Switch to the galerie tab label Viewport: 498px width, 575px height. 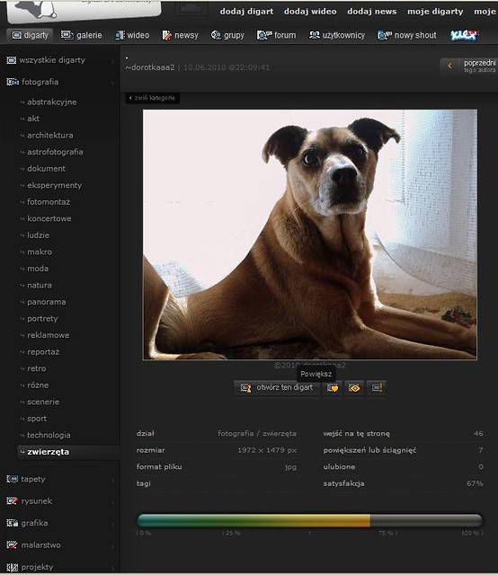coord(89,35)
